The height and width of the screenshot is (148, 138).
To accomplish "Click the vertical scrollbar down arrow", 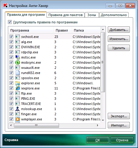I will pyautogui.click(x=103, y=120).
